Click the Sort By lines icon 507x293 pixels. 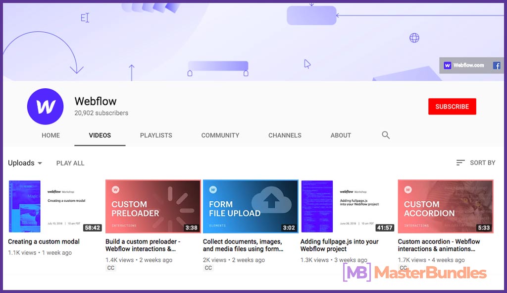click(460, 163)
